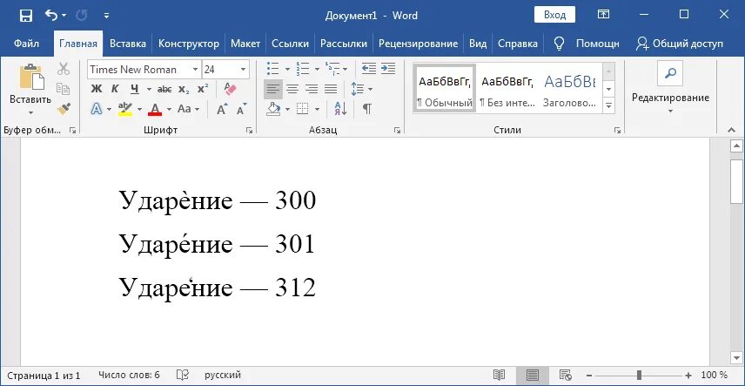Open the Макет tab
This screenshot has height=386, width=745.
pos(245,44)
